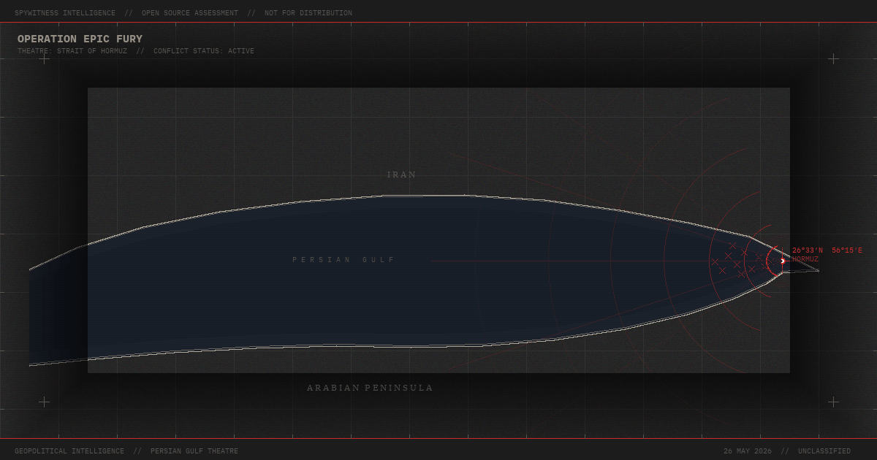Click the white Hormuz location marker dot
Viewport: 877px width, 460px height.
(x=783, y=261)
